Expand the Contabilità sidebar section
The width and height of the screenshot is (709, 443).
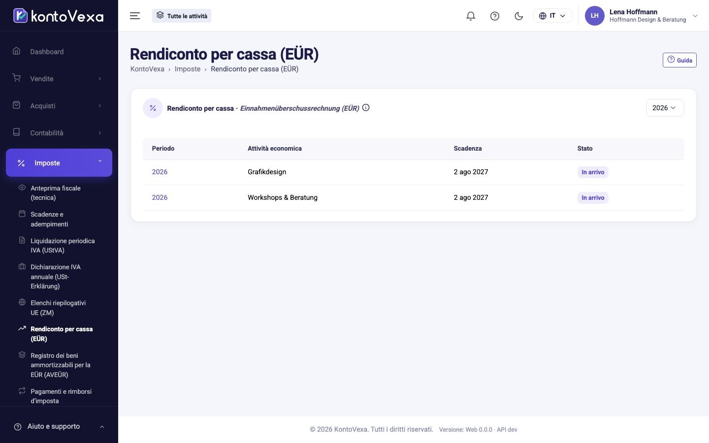pyautogui.click(x=59, y=133)
